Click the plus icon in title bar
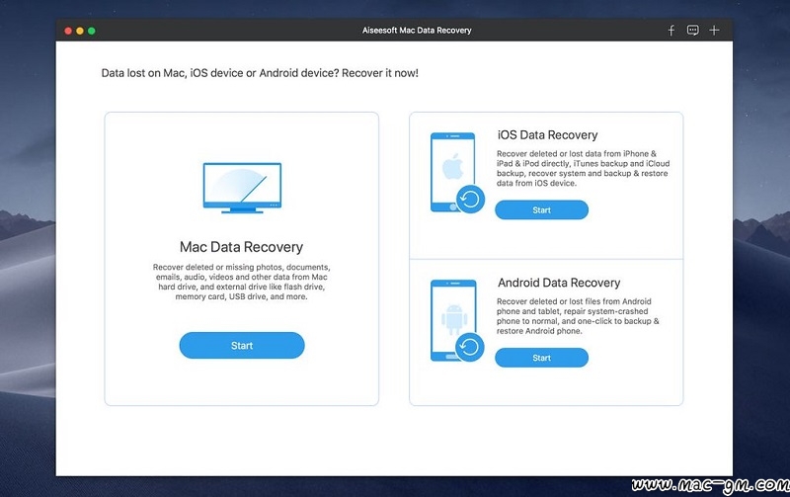 point(714,31)
